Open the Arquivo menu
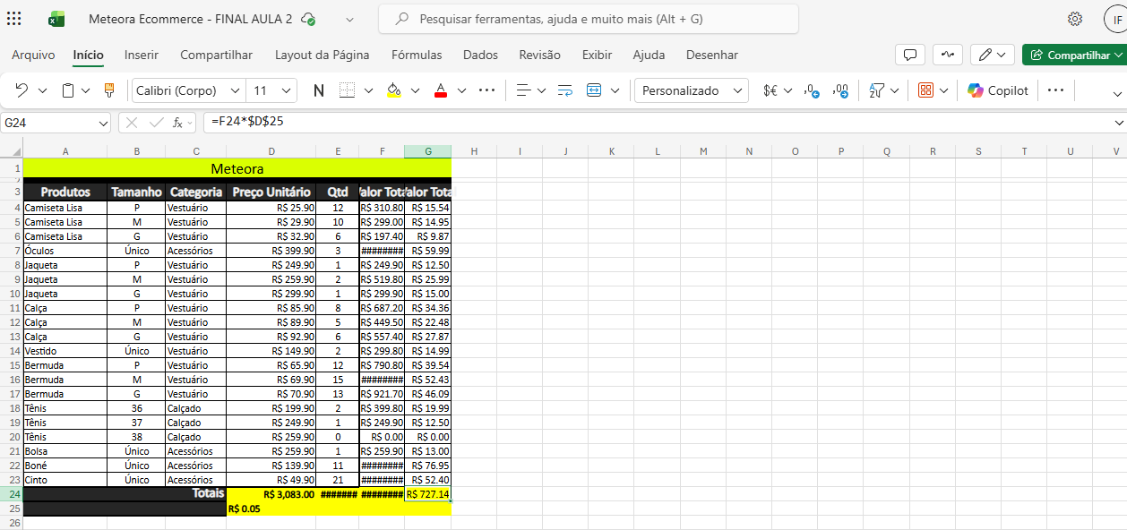The height and width of the screenshot is (530, 1127). (33, 55)
